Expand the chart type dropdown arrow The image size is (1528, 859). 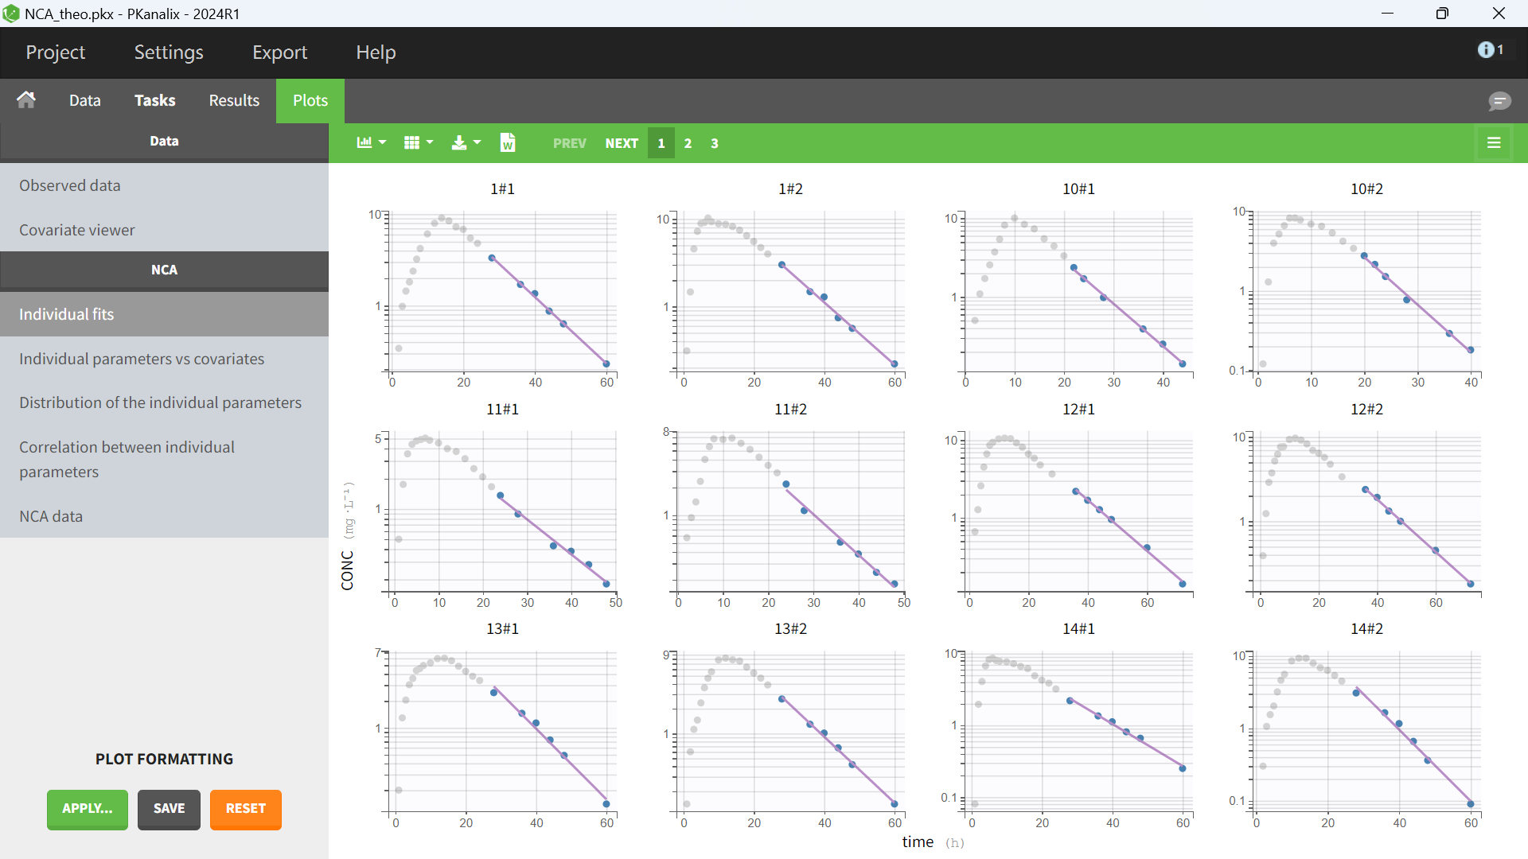coord(383,143)
